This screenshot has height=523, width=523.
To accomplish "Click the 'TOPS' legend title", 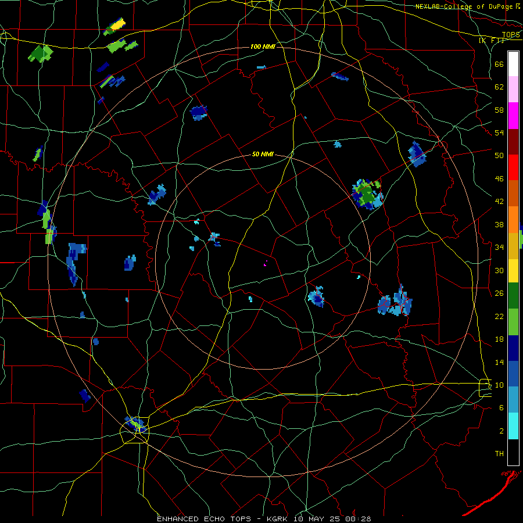I will pyautogui.click(x=511, y=35).
